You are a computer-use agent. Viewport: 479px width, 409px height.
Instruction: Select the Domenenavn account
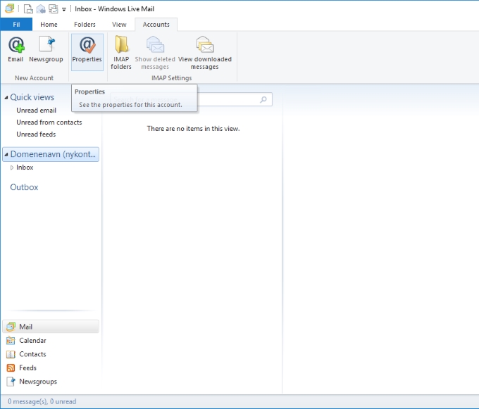click(51, 154)
